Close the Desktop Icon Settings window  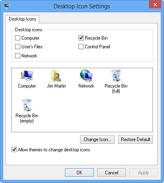click(155, 4)
